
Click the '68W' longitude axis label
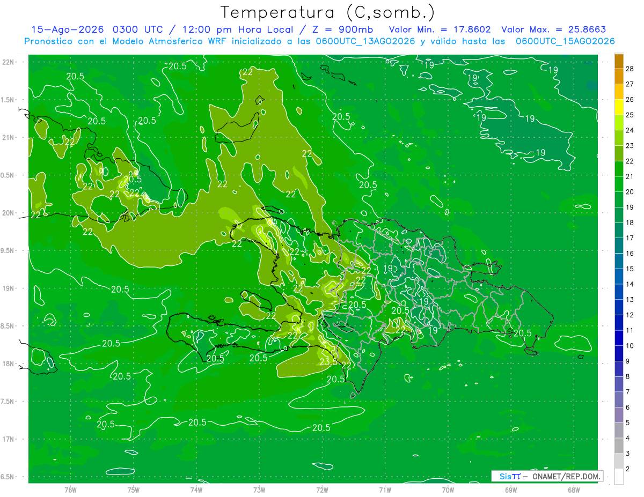pos(573,489)
